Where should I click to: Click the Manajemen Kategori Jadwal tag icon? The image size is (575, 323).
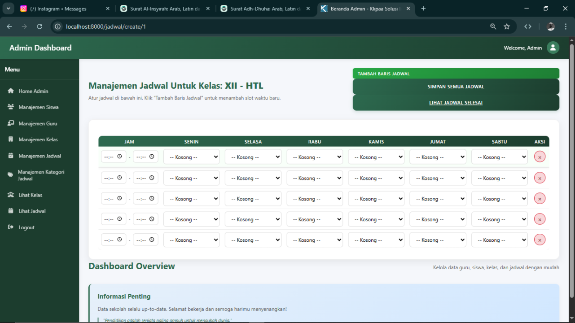10,175
